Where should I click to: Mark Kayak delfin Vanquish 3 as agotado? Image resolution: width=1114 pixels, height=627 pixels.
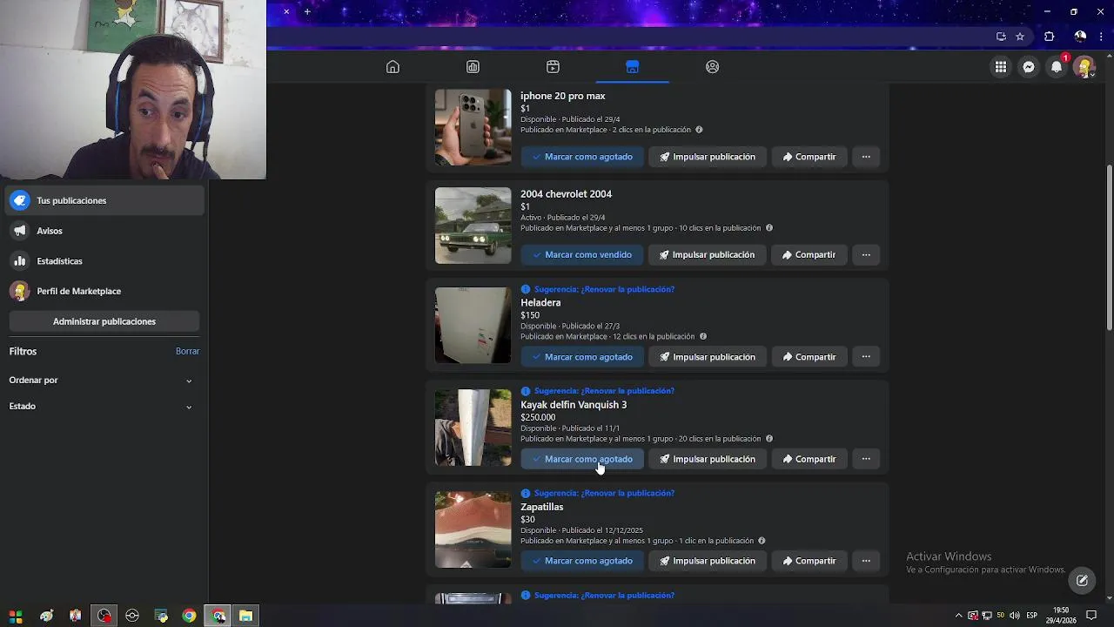point(582,459)
